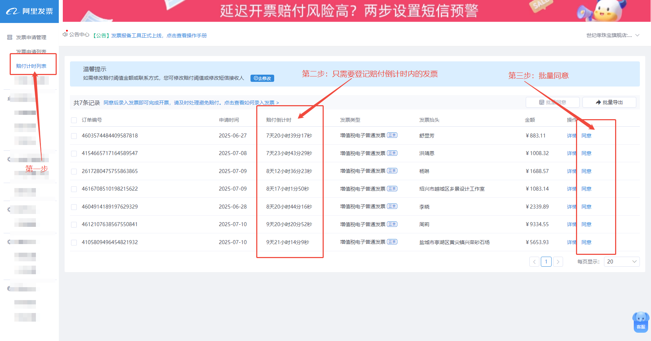This screenshot has height=341, width=651.
Task: Toggle the select-all checkbox in table header
Action: pyautogui.click(x=74, y=120)
